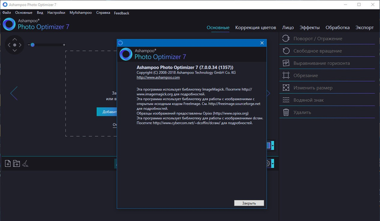Adjust the zoom slider handle
The image size is (380, 221).
(33, 45)
